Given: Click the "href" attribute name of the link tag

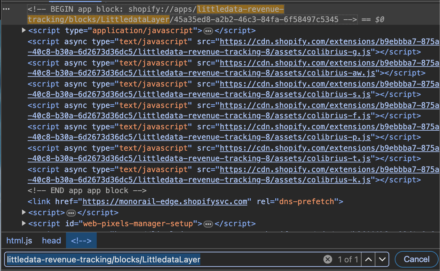Looking at the screenshot, I should point(64,201).
